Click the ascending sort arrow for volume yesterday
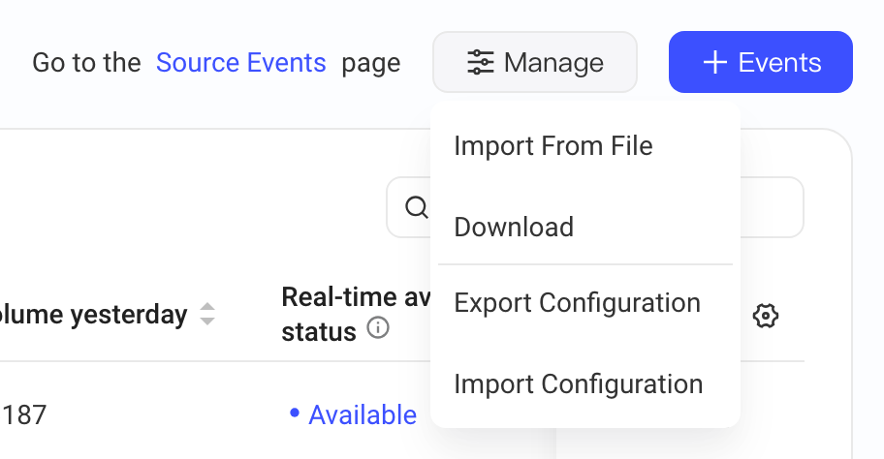This screenshot has width=884, height=459. [207, 307]
